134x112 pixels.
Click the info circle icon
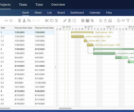119,21
